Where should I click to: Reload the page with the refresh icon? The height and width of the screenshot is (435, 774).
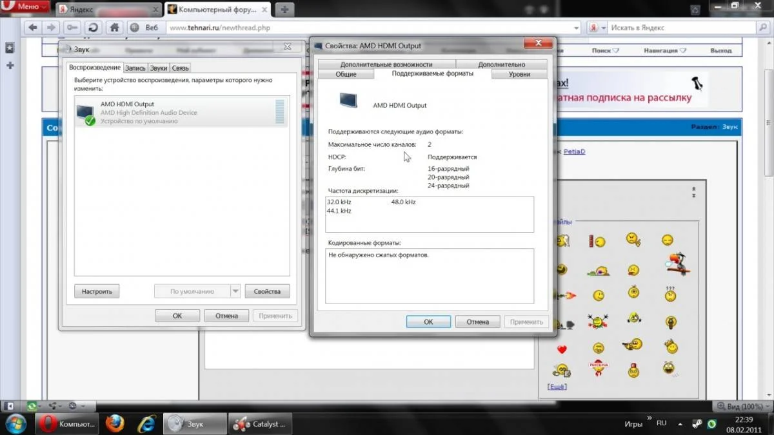pos(93,28)
